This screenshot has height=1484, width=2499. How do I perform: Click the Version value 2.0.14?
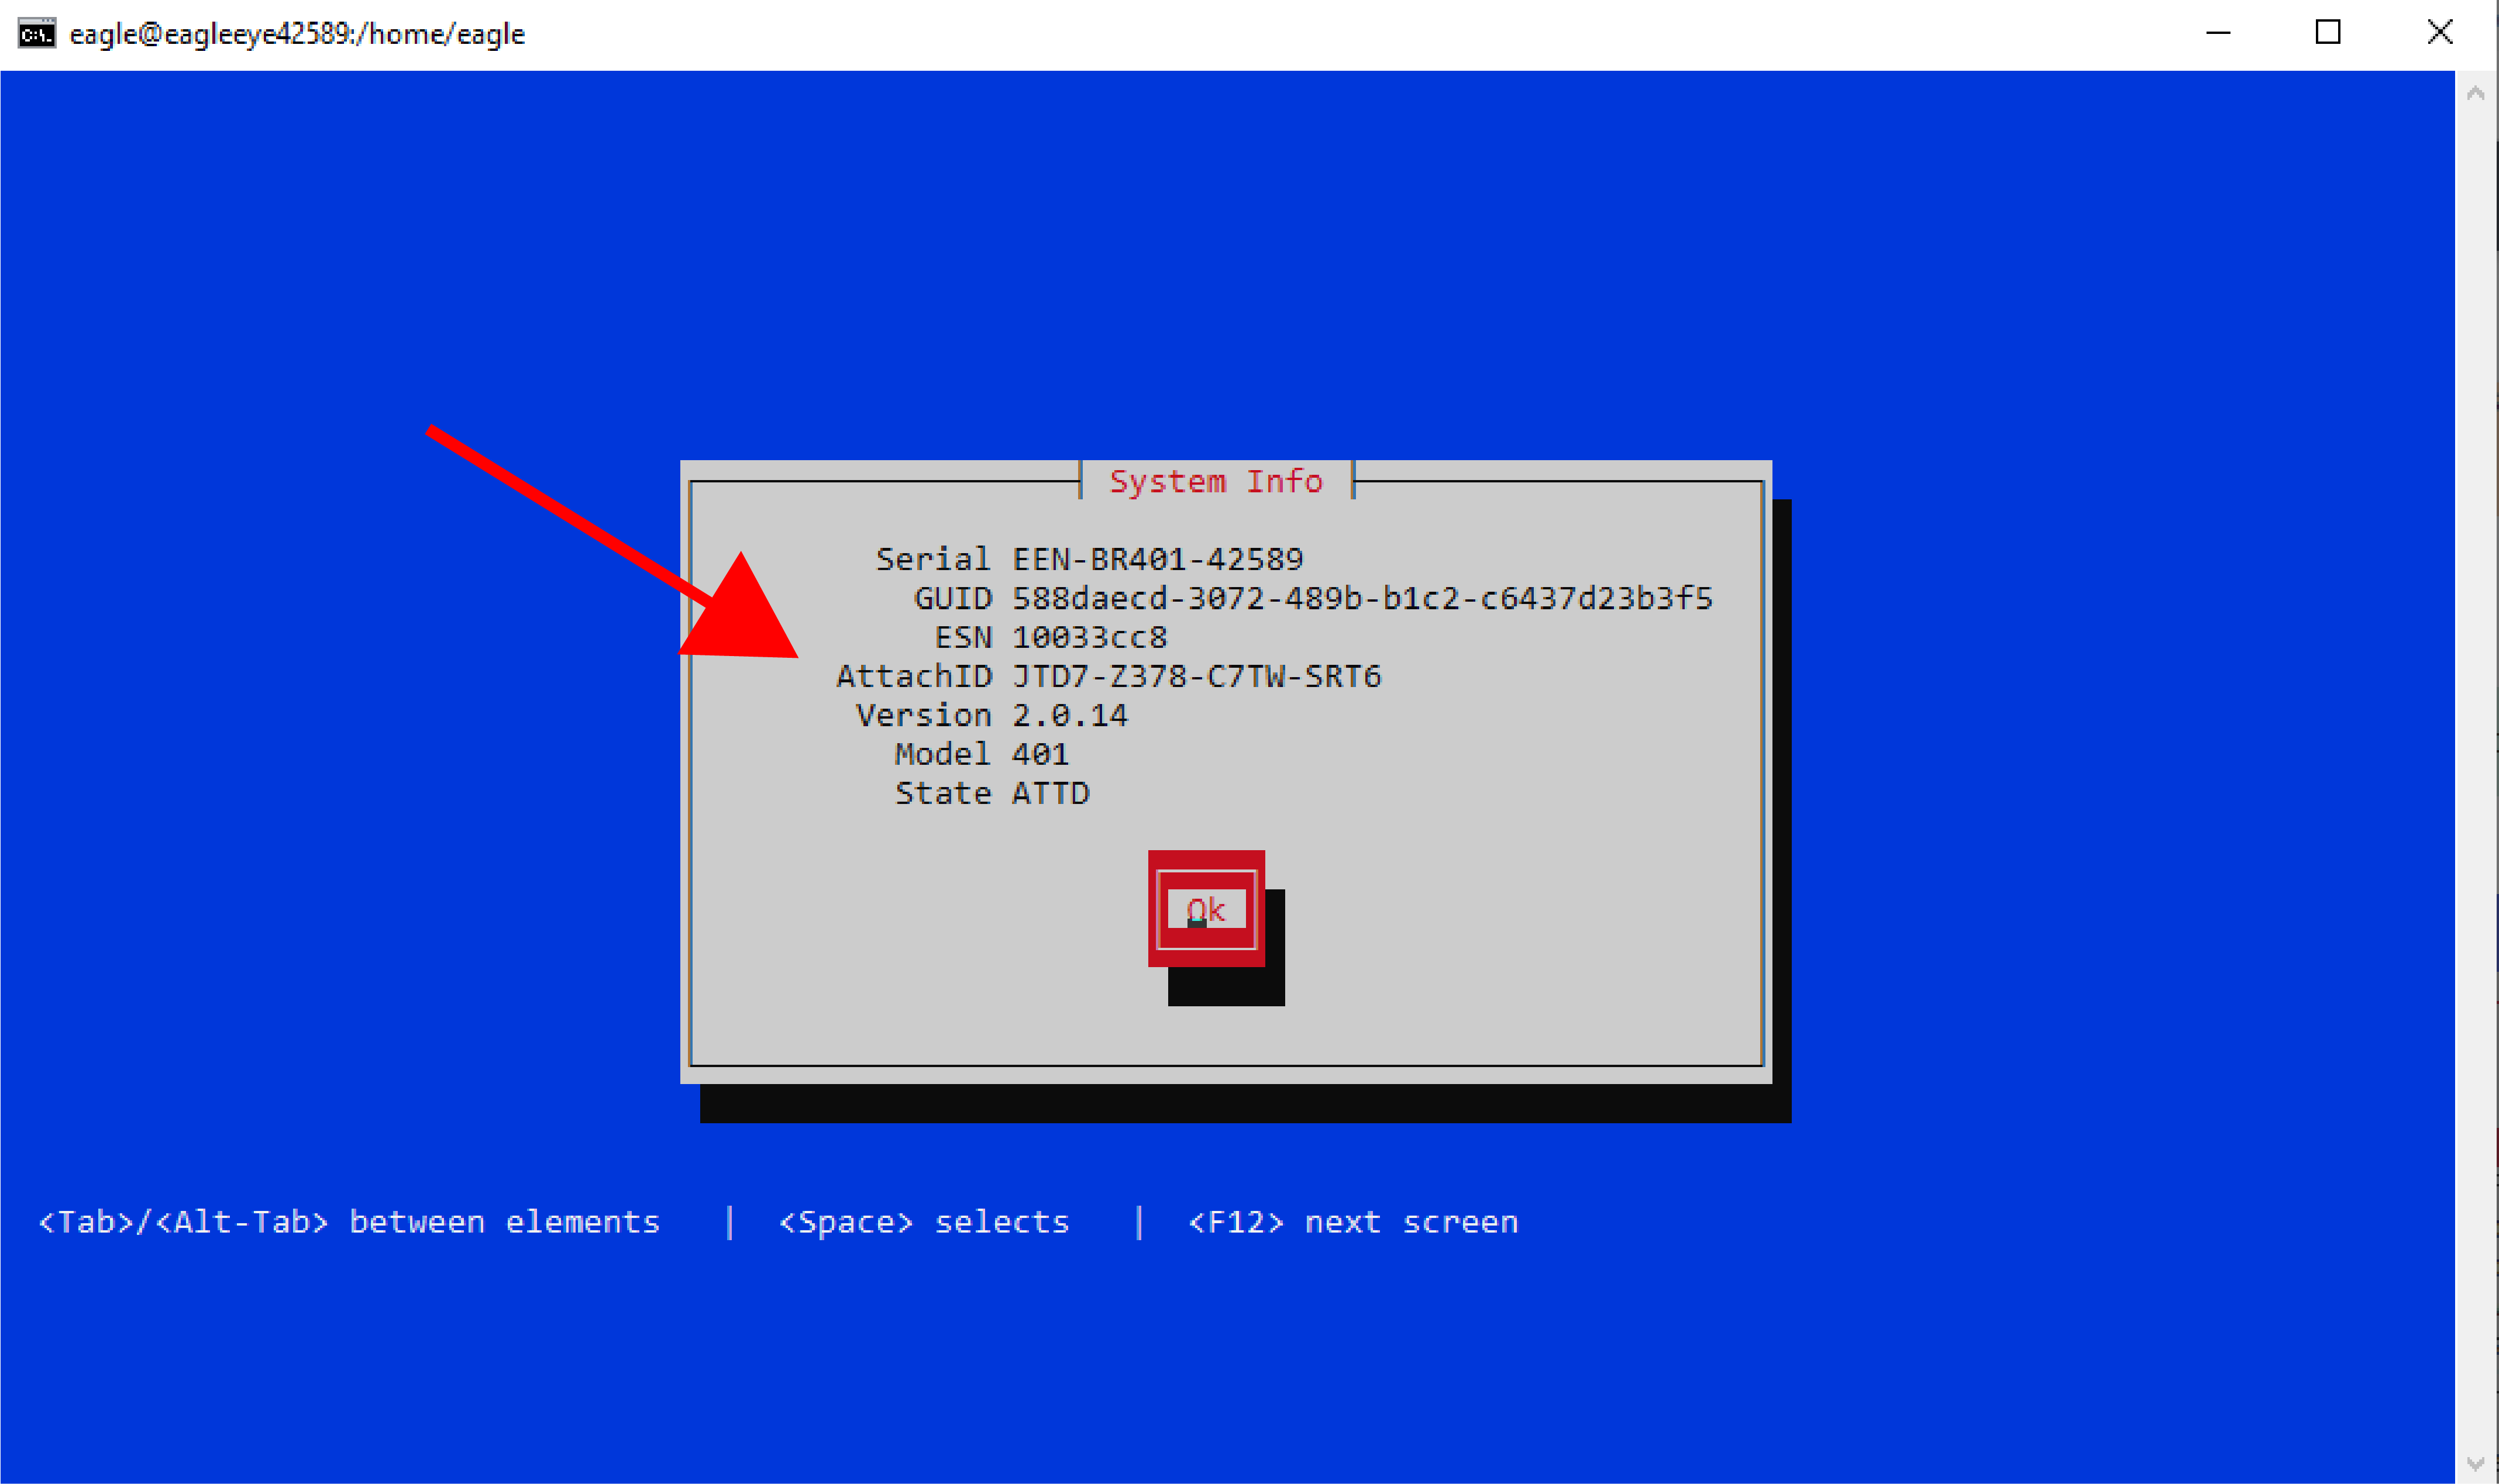[x=1069, y=715]
